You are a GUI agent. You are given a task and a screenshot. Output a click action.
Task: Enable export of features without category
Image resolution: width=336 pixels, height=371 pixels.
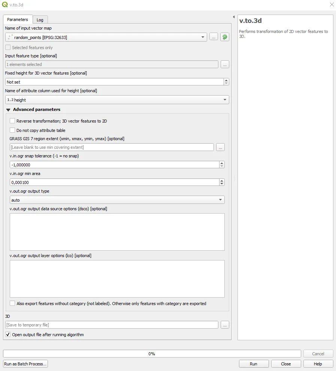coord(12,303)
